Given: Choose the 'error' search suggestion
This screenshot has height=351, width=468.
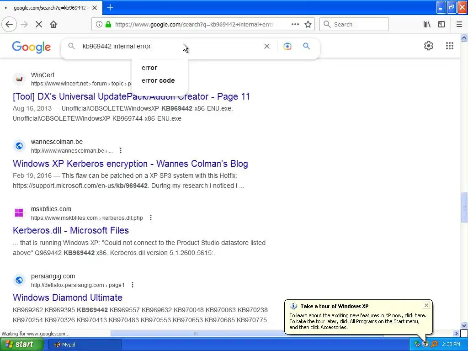Looking at the screenshot, I should pos(149,68).
